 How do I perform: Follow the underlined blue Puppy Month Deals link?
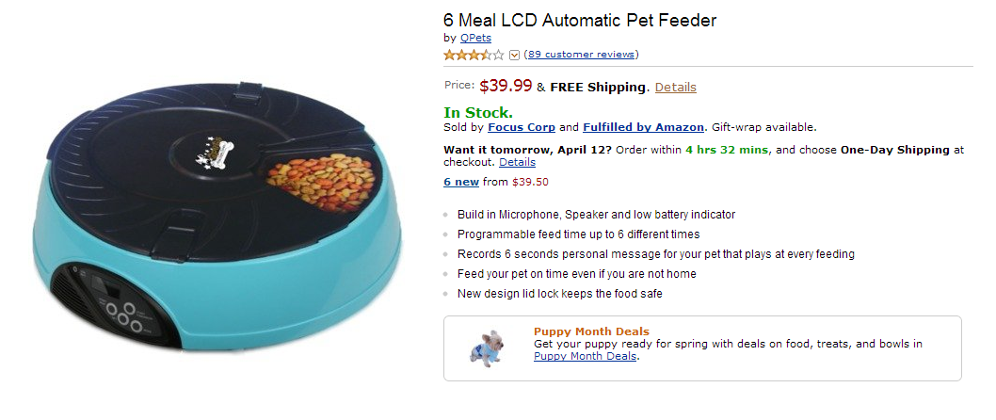pos(585,356)
